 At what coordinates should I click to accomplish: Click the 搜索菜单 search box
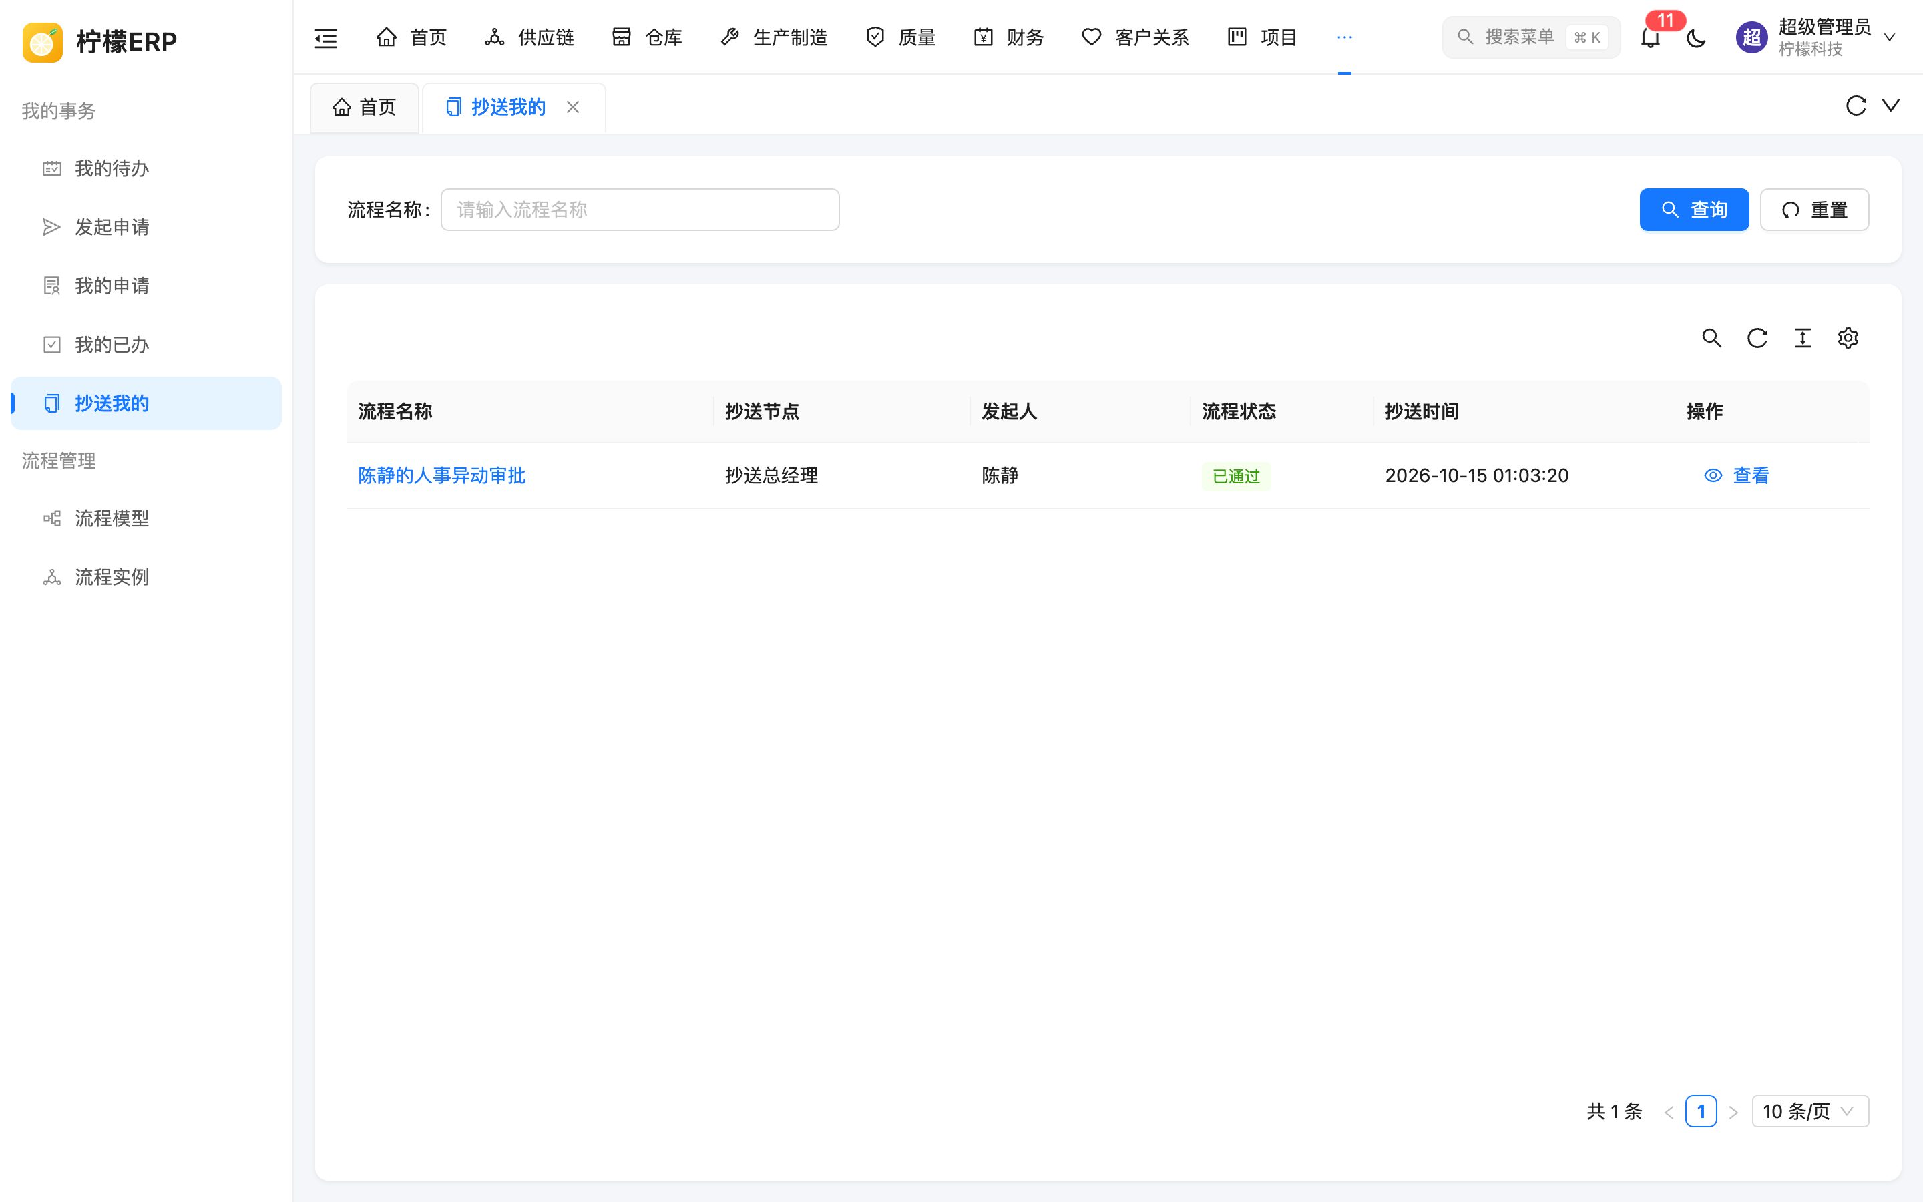click(x=1531, y=37)
